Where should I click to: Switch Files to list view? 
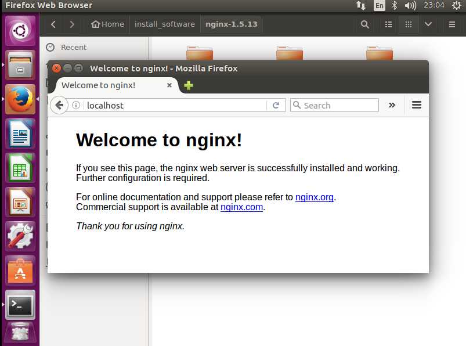pos(388,24)
